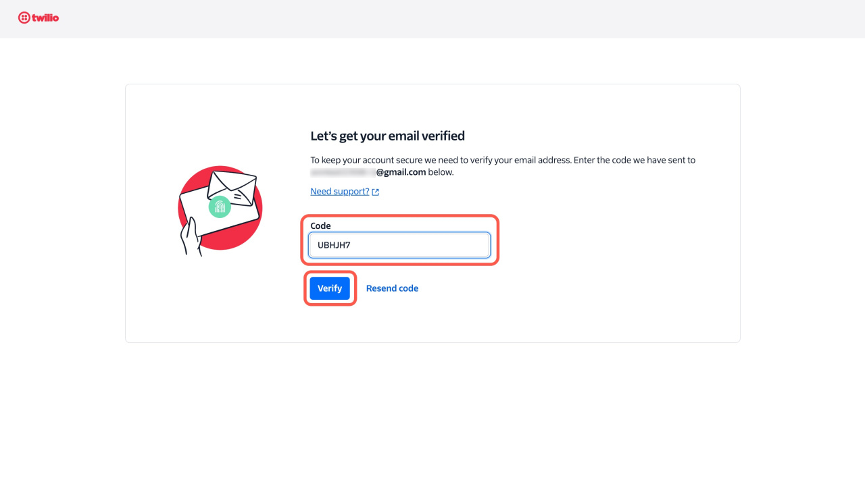Click inside the Code input field
Image resolution: width=865 pixels, height=480 pixels.
coord(399,245)
